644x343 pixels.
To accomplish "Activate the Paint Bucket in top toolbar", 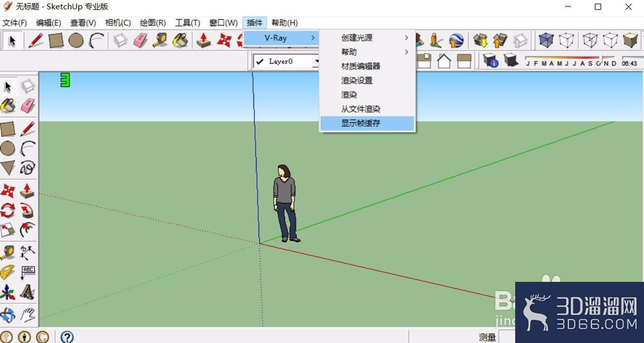I will [180, 40].
